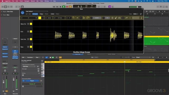Click the Compare button
Viewport: 169px width, 95px height.
(x=35, y=14)
